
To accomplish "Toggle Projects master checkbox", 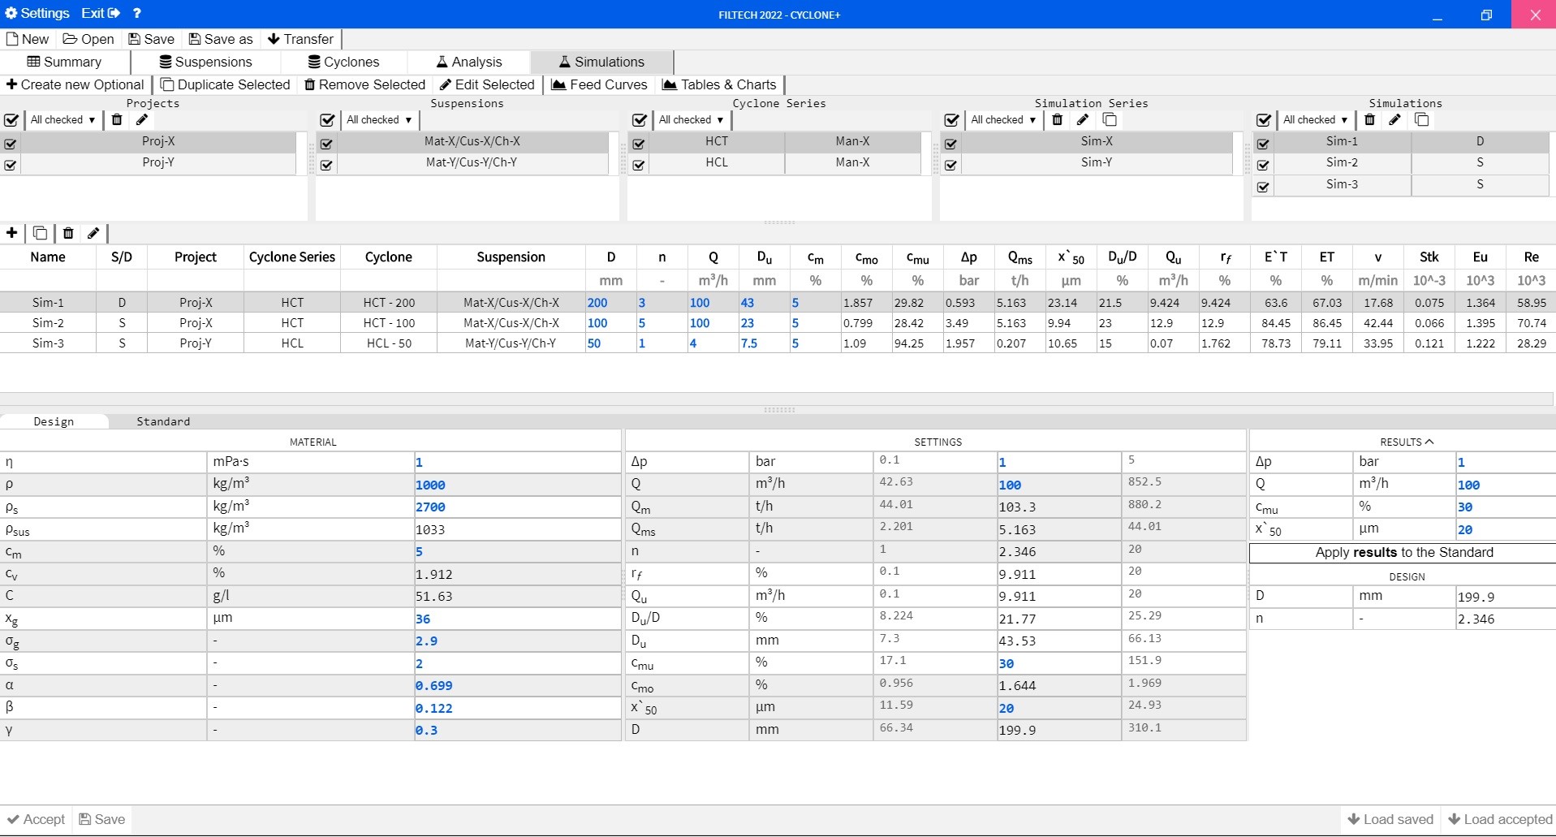I will tap(11, 120).
